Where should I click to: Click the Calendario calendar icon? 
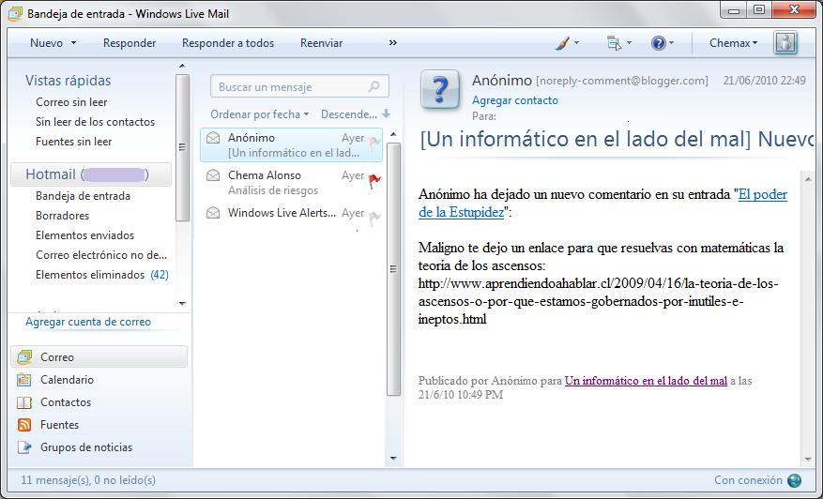[24, 379]
